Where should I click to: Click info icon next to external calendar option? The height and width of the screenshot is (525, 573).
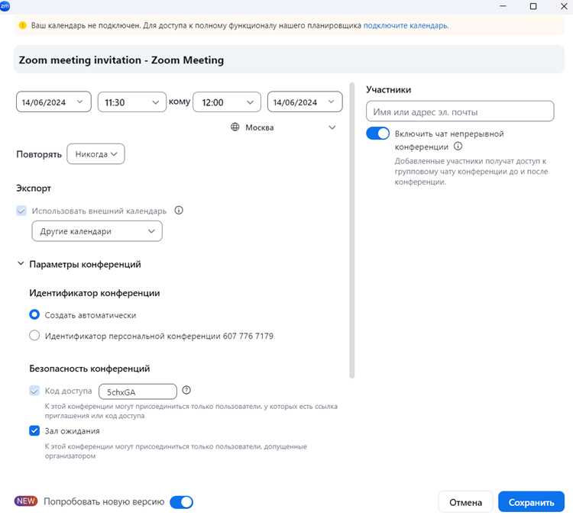pyautogui.click(x=179, y=211)
